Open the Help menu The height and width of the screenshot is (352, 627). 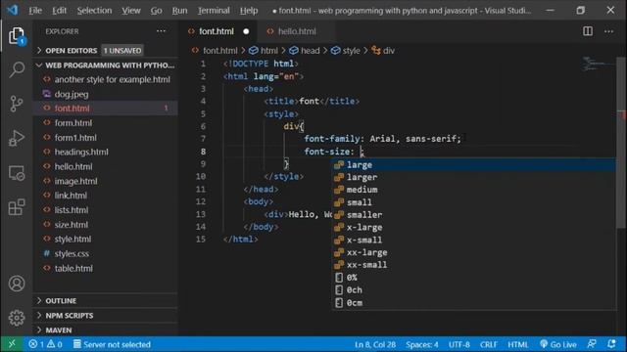tap(249, 11)
